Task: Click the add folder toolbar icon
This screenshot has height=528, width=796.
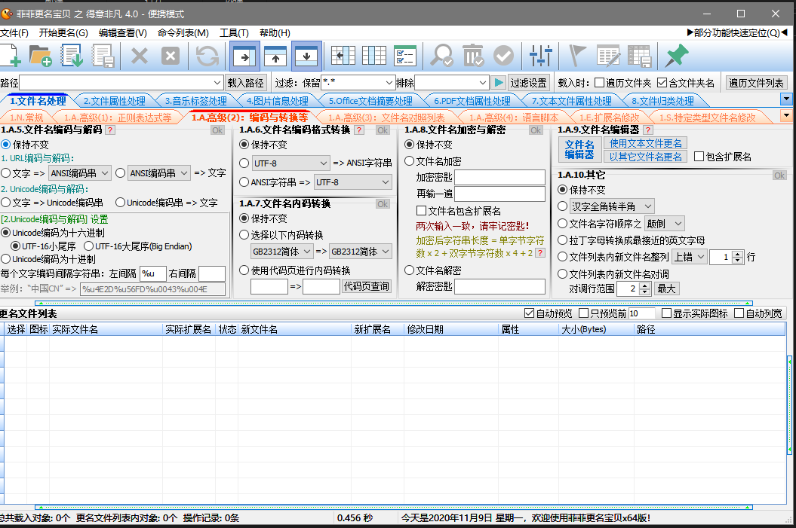Action: click(40, 56)
